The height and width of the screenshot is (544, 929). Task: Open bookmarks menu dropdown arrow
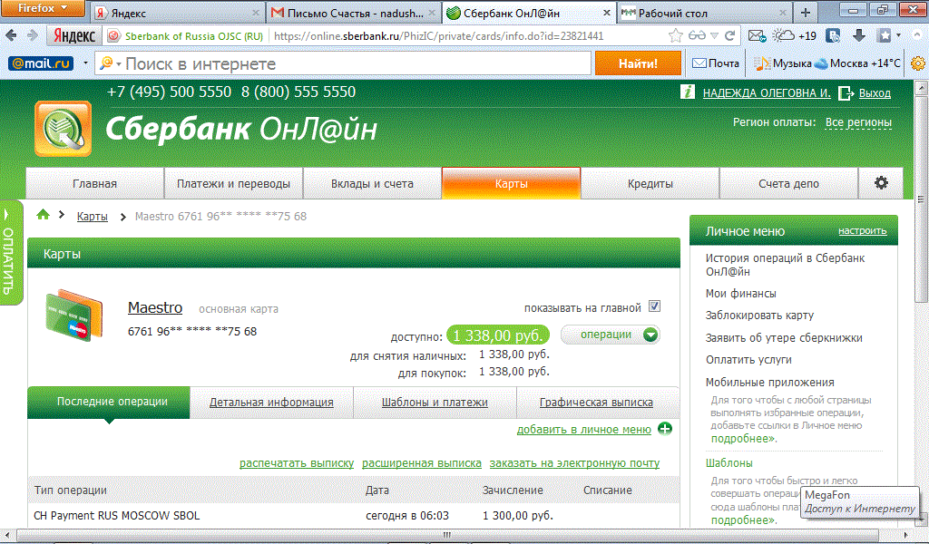coord(898,35)
